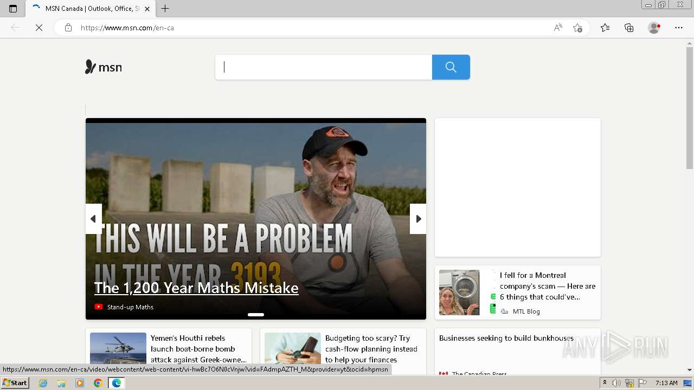This screenshot has height=390, width=694.
Task: Go back to the previous page
Action: pyautogui.click(x=15, y=28)
